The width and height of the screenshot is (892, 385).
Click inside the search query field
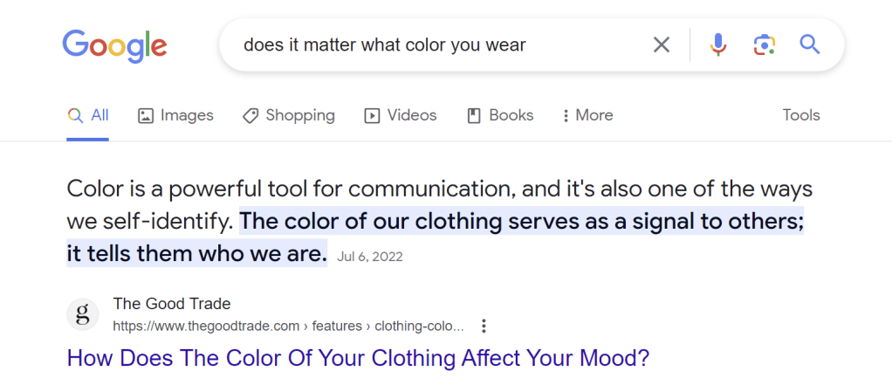click(436, 45)
